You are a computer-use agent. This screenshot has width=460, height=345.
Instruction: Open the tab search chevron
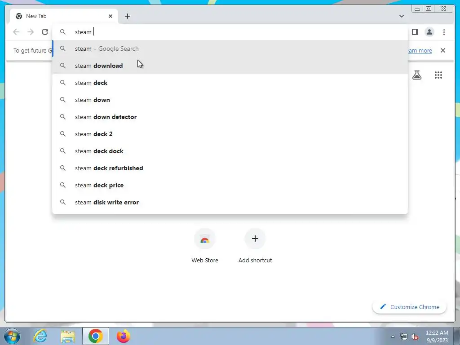click(x=401, y=16)
